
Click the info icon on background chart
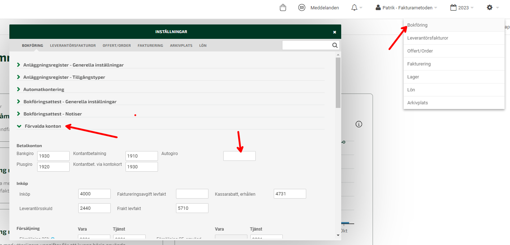pos(359,124)
